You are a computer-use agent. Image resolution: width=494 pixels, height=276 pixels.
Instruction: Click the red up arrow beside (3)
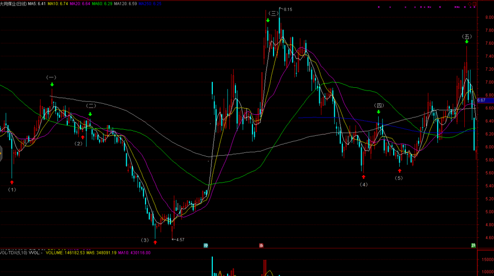tap(155, 242)
